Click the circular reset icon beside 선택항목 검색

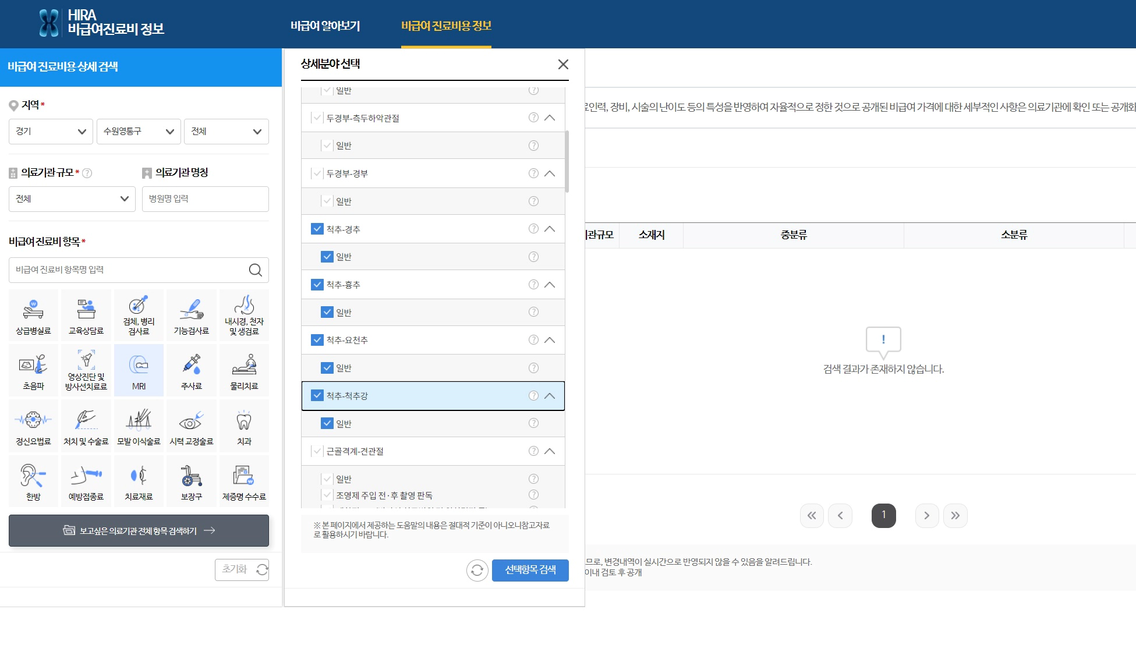pos(477,570)
